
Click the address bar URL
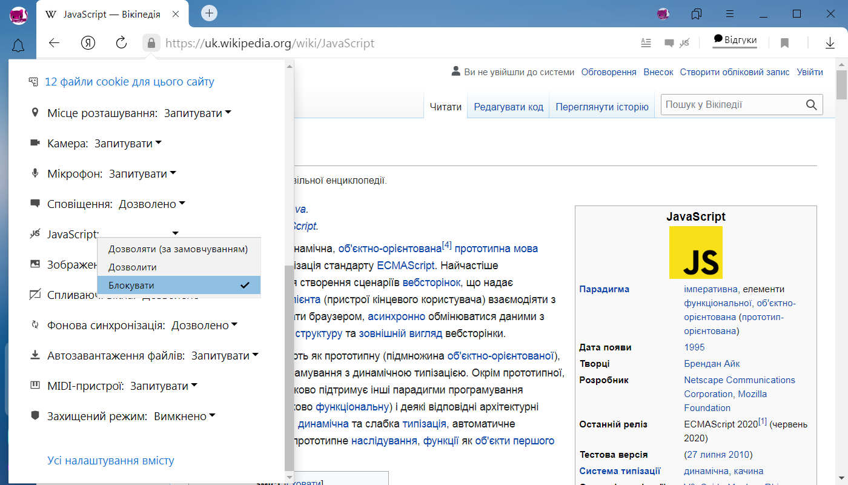click(270, 43)
